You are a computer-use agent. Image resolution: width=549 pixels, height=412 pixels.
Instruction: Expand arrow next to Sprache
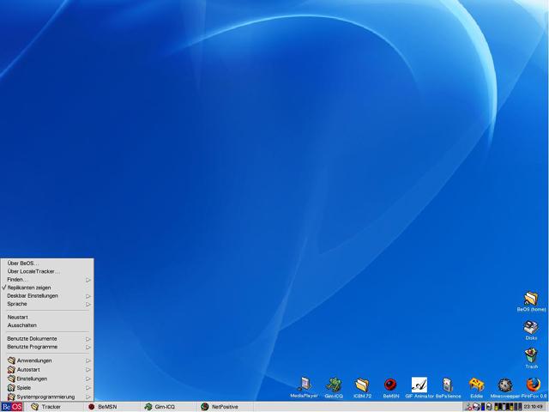[88, 304]
